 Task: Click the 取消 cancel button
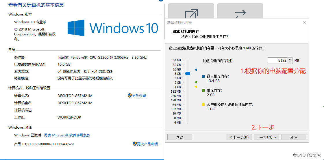tap(294, 137)
